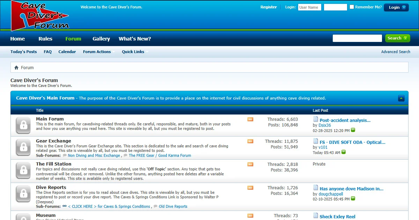View user v101's profile
The height and width of the screenshot is (220, 419).
coord(323,147)
